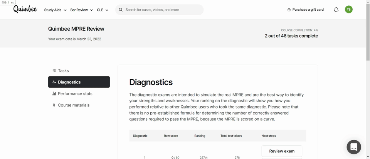Viewport: 370px width, 159px height.
Task: Open the TS user avatar menu
Action: click(349, 10)
